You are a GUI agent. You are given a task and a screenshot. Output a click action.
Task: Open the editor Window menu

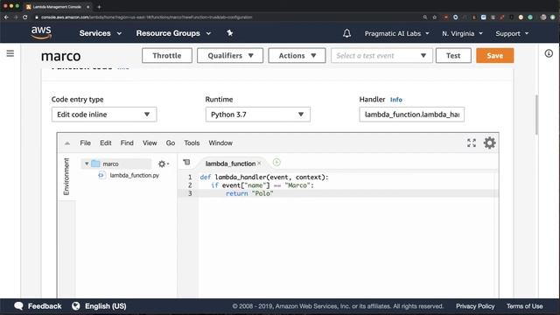pos(220,143)
